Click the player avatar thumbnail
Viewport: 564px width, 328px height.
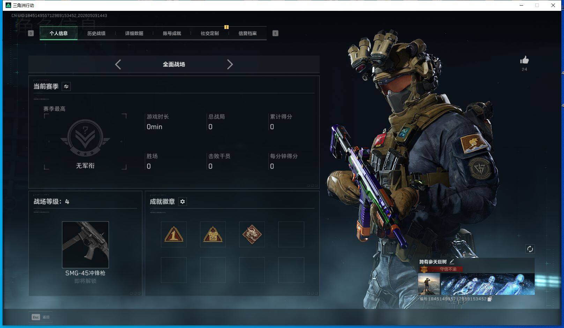click(429, 284)
